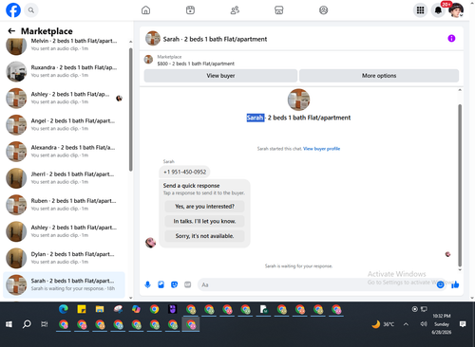The image size is (475, 347).
Task: Click the $800 Marketplace listing summary row
Action: pyautogui.click(x=301, y=60)
